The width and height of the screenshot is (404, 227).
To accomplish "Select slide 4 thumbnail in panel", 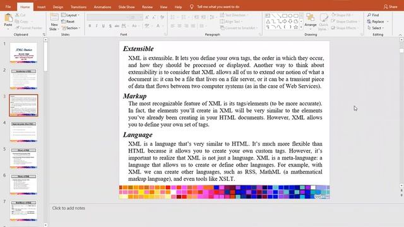I will click(x=23, y=132).
